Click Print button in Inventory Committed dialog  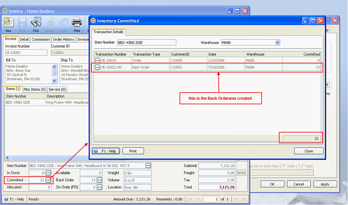pos(133,151)
